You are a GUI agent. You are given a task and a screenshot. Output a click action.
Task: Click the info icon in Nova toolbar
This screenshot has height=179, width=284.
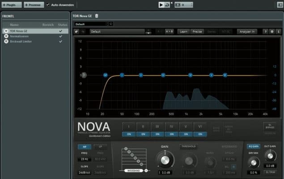278,31
